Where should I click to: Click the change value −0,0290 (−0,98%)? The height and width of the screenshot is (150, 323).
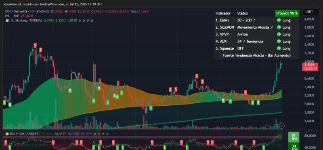tap(117, 12)
